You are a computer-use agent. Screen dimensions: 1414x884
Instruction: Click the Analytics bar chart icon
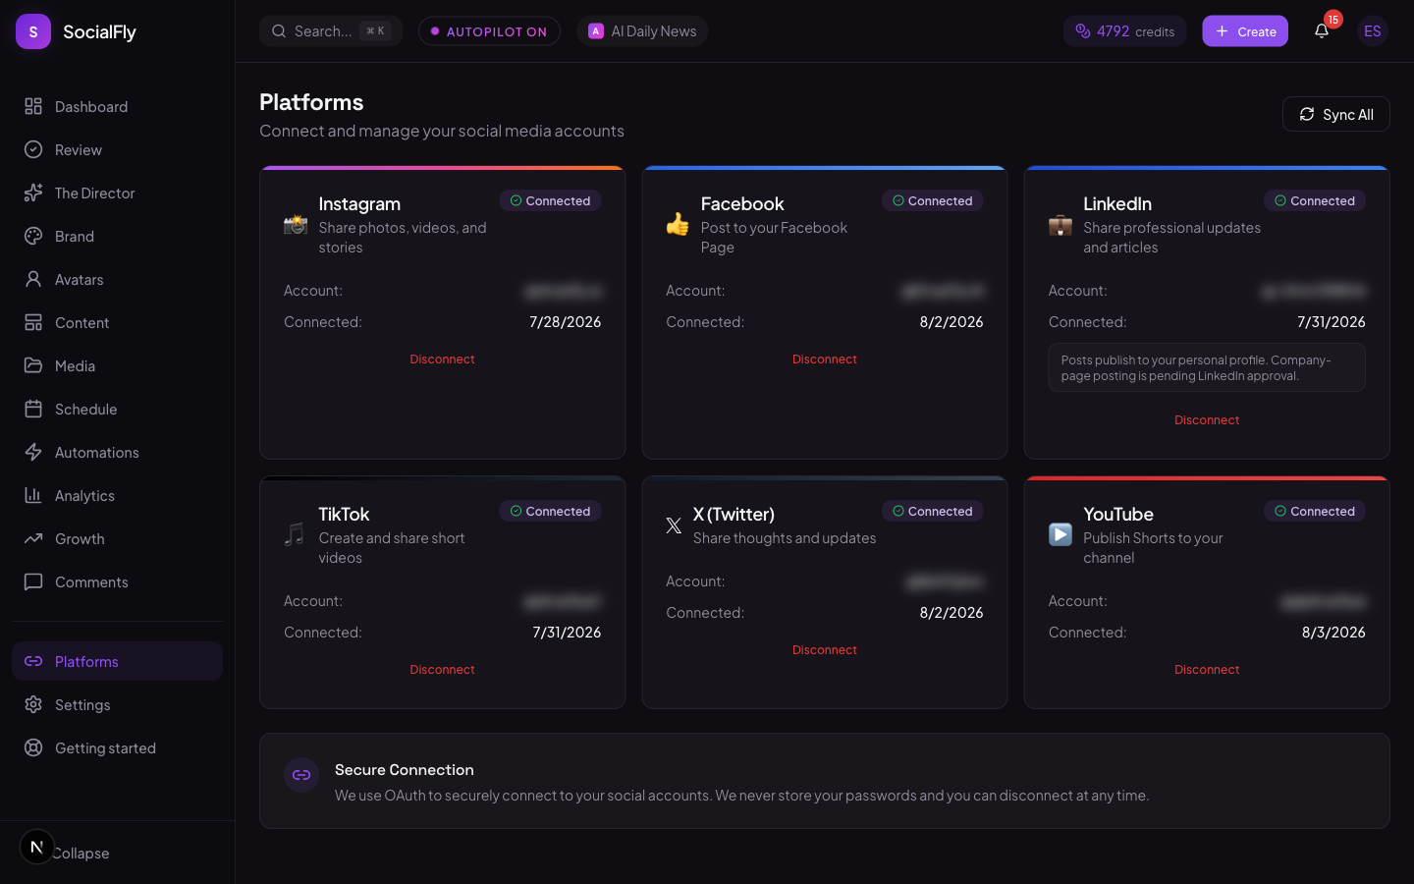coord(33,495)
